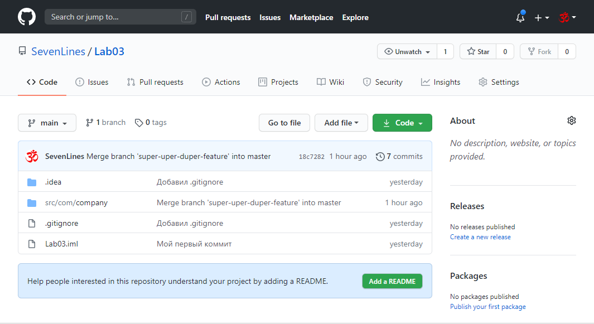Expand the main branch selector
This screenshot has height=324, width=594.
click(x=47, y=123)
